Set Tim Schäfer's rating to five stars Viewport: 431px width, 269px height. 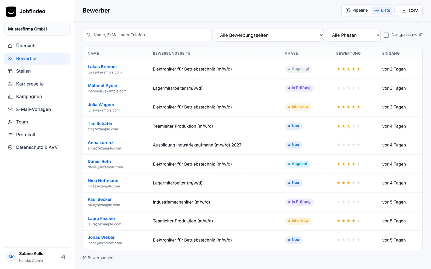coord(359,126)
